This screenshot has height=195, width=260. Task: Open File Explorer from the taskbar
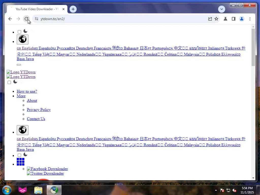pos(38,190)
